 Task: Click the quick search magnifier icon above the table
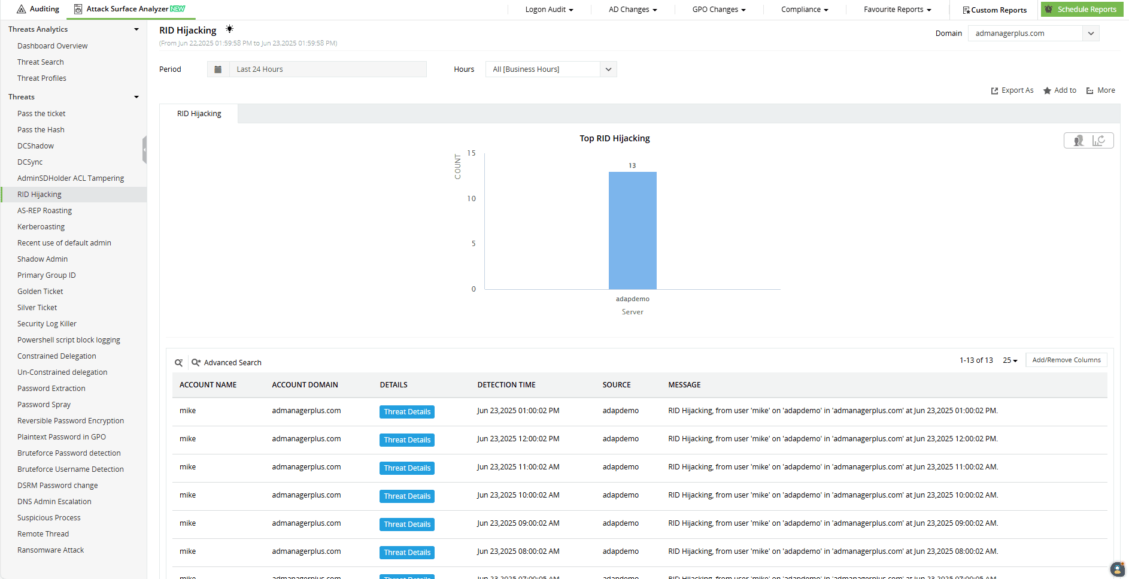tap(178, 363)
